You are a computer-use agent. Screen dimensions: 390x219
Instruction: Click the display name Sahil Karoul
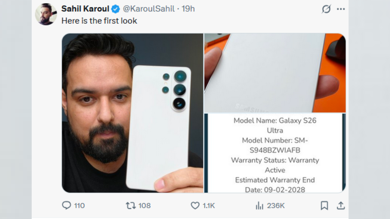click(85, 9)
